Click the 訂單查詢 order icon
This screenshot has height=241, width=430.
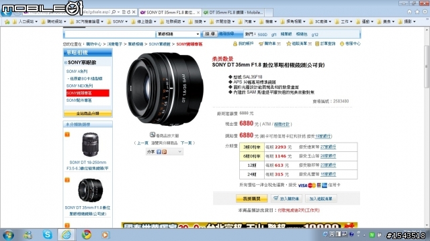(317, 44)
